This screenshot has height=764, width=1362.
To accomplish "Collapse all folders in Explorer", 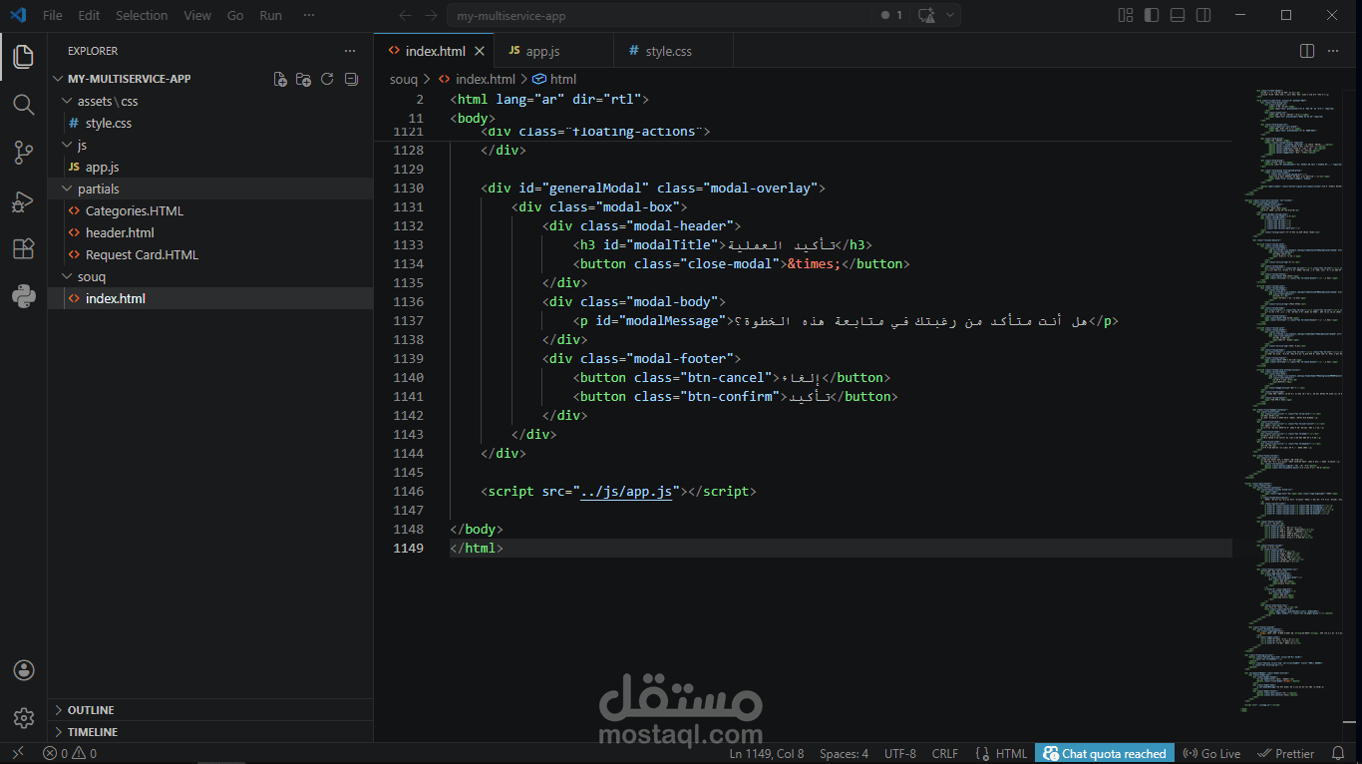I will 351,79.
